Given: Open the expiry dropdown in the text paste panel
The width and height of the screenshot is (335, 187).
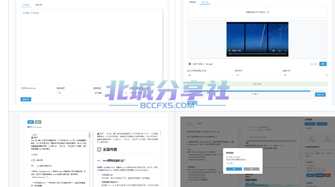Looking at the screenshot, I should (110, 93).
